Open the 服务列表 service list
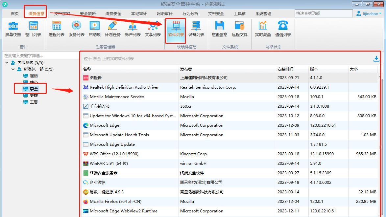 76,29
